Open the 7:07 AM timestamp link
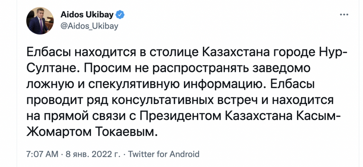The image size is (363, 167). coord(43,154)
